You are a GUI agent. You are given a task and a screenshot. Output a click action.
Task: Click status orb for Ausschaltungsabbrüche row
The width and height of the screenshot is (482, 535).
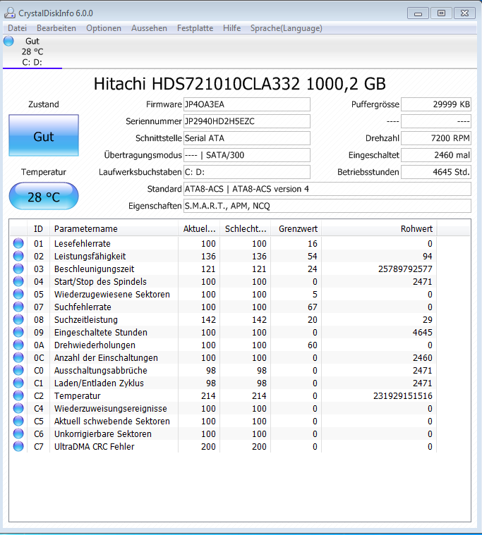(x=18, y=370)
